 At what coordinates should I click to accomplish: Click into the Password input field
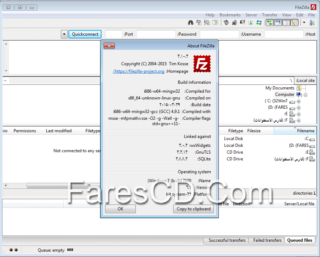coord(156,34)
